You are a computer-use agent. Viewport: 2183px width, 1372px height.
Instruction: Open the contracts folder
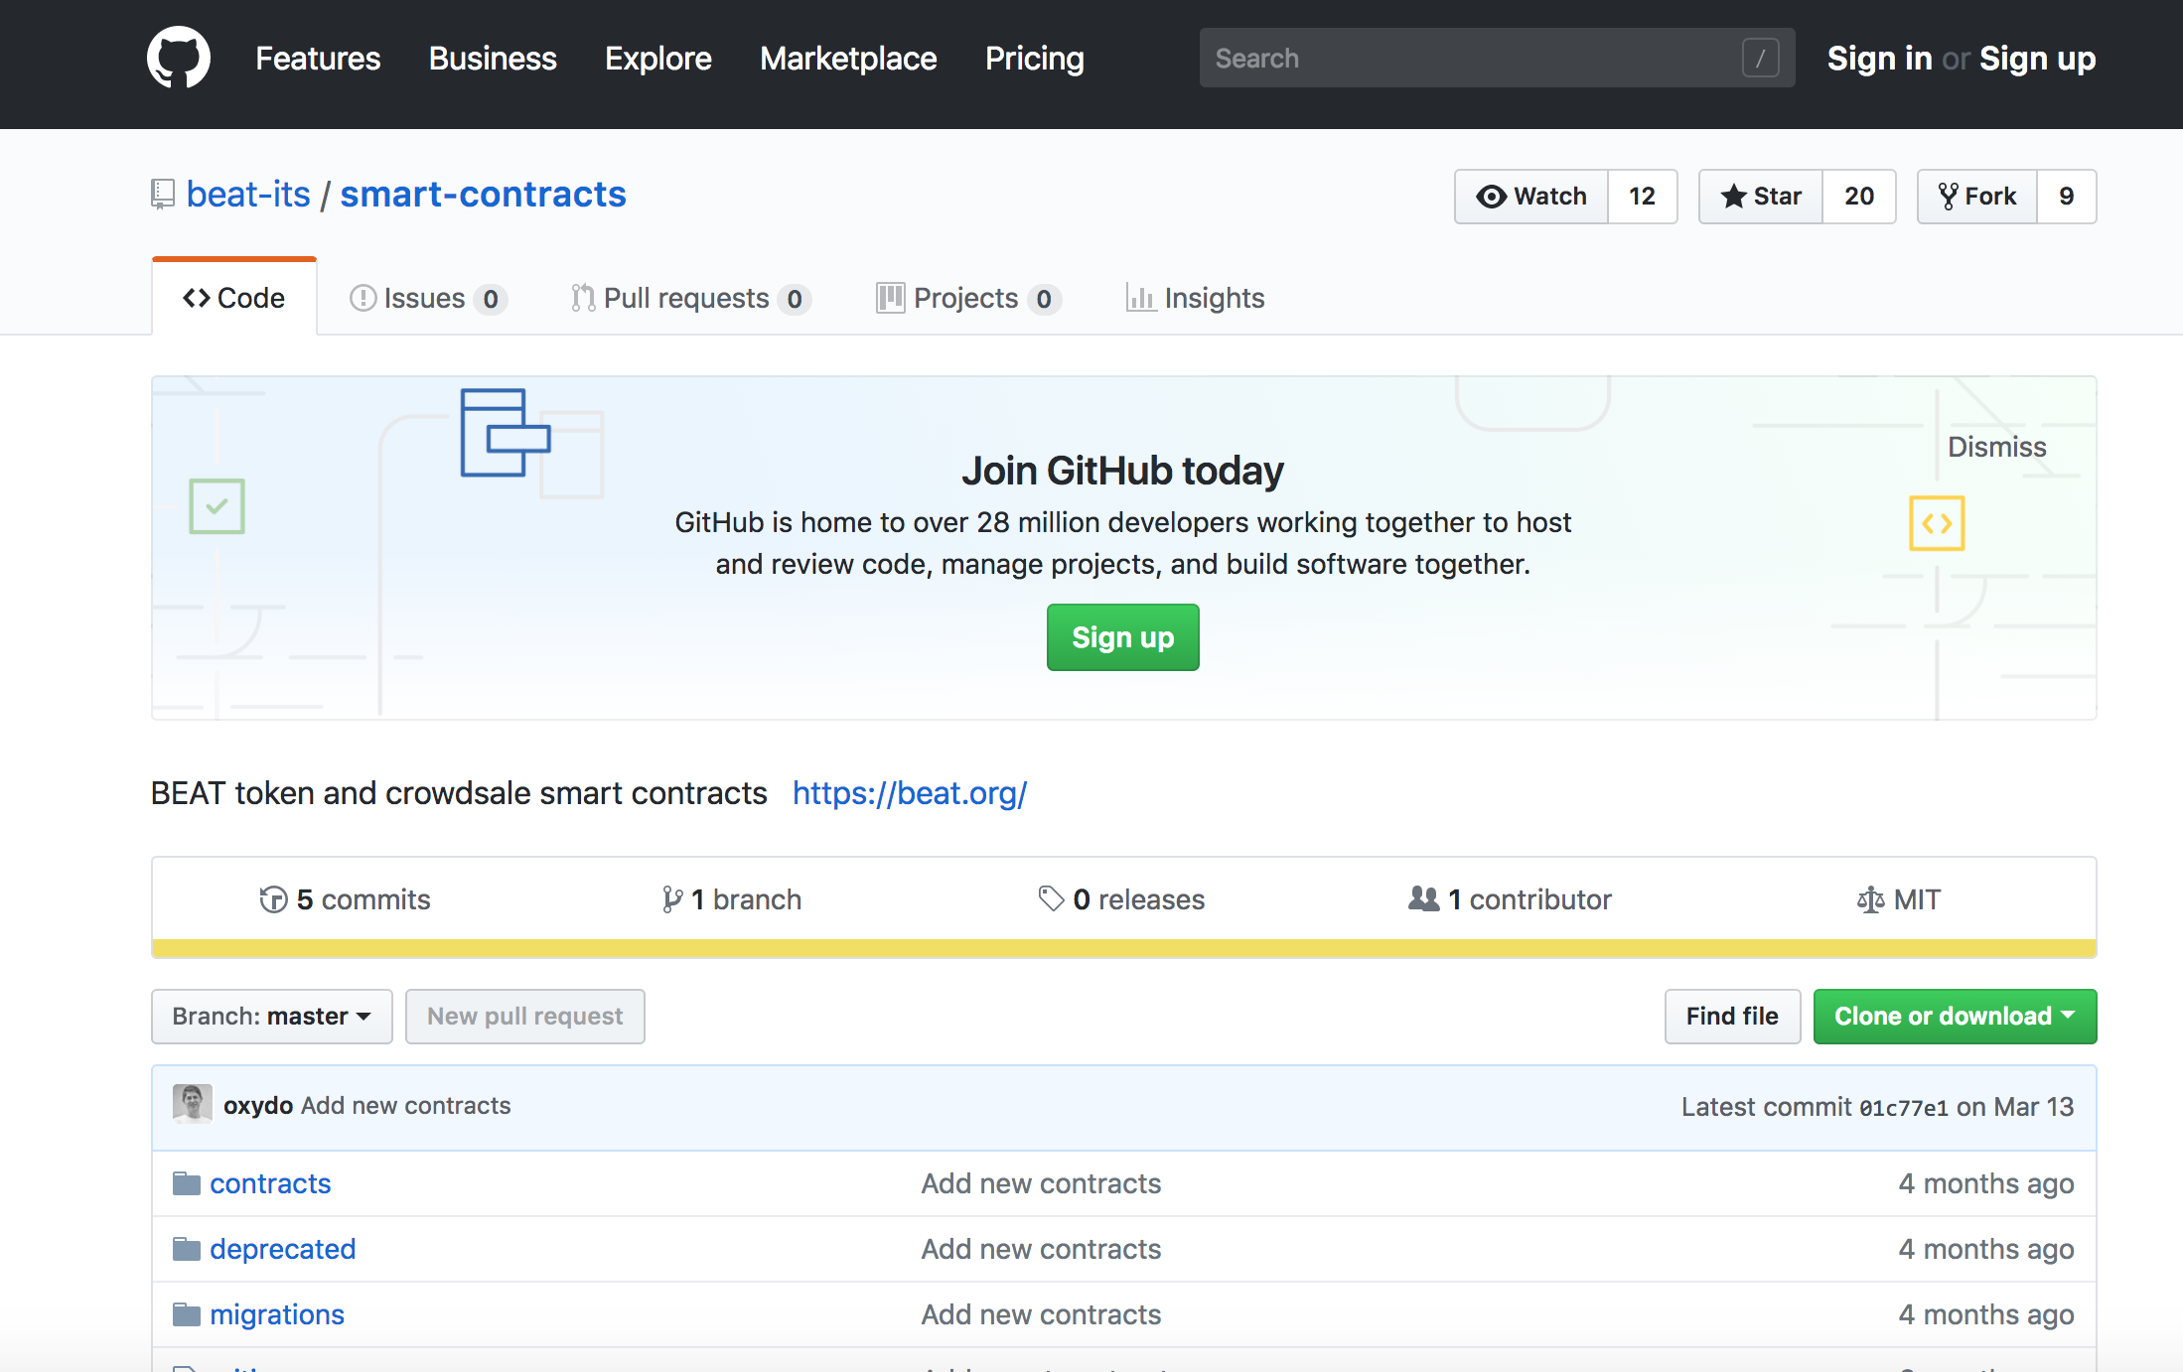coord(270,1183)
